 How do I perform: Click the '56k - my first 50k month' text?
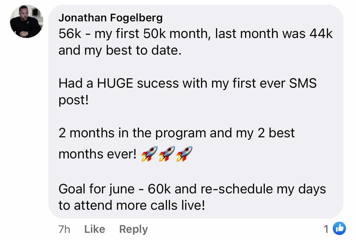tap(133, 34)
